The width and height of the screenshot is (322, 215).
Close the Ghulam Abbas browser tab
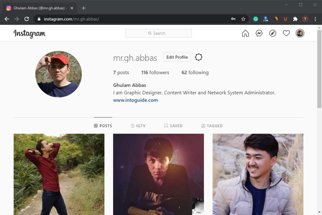coord(72,8)
